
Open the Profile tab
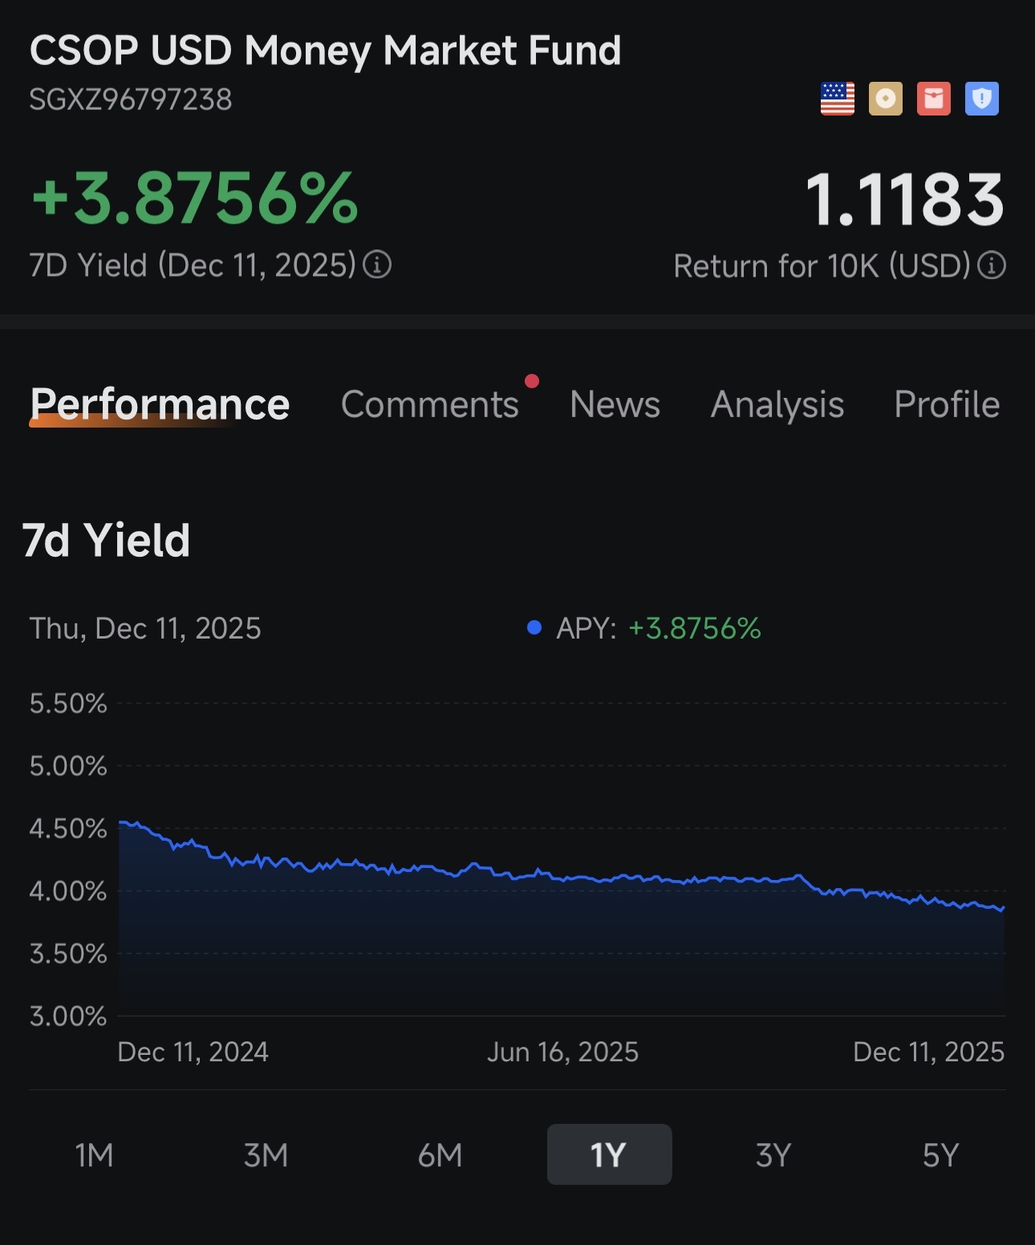click(947, 404)
